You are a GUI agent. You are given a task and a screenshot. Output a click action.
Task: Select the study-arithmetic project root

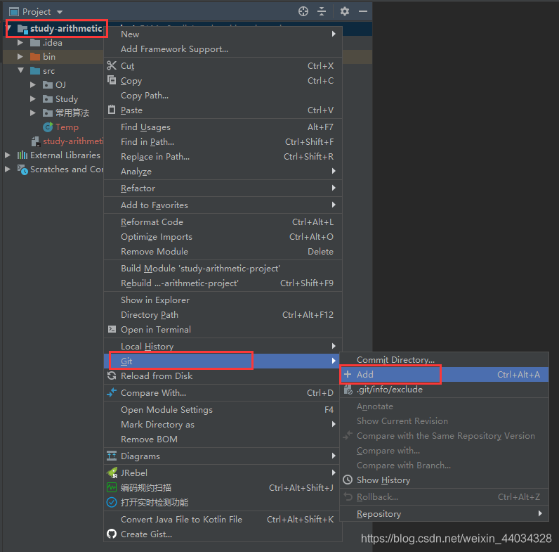tap(66, 29)
